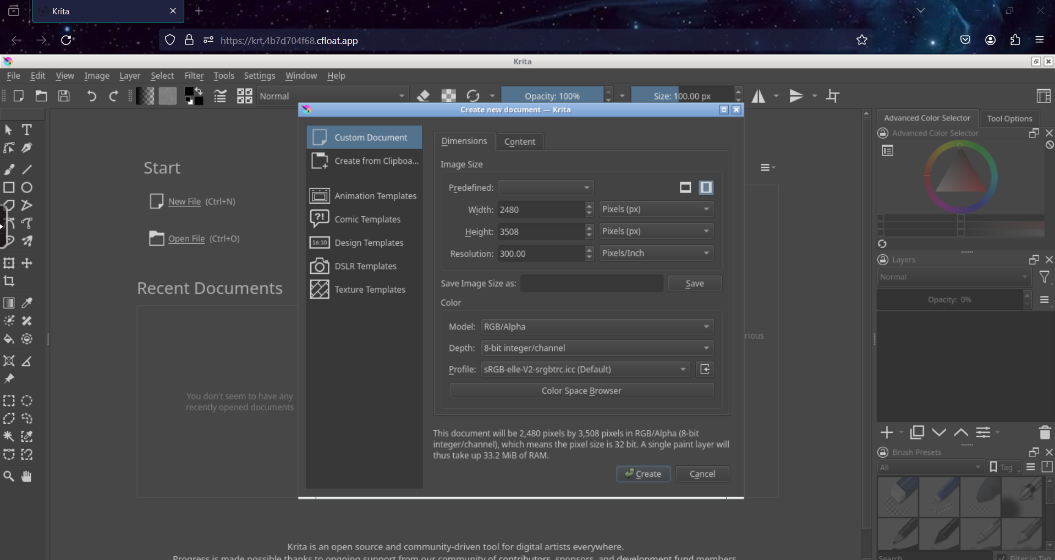This screenshot has height=560, width=1055.
Task: Set portrait orientation in dialog
Action: pyautogui.click(x=706, y=188)
